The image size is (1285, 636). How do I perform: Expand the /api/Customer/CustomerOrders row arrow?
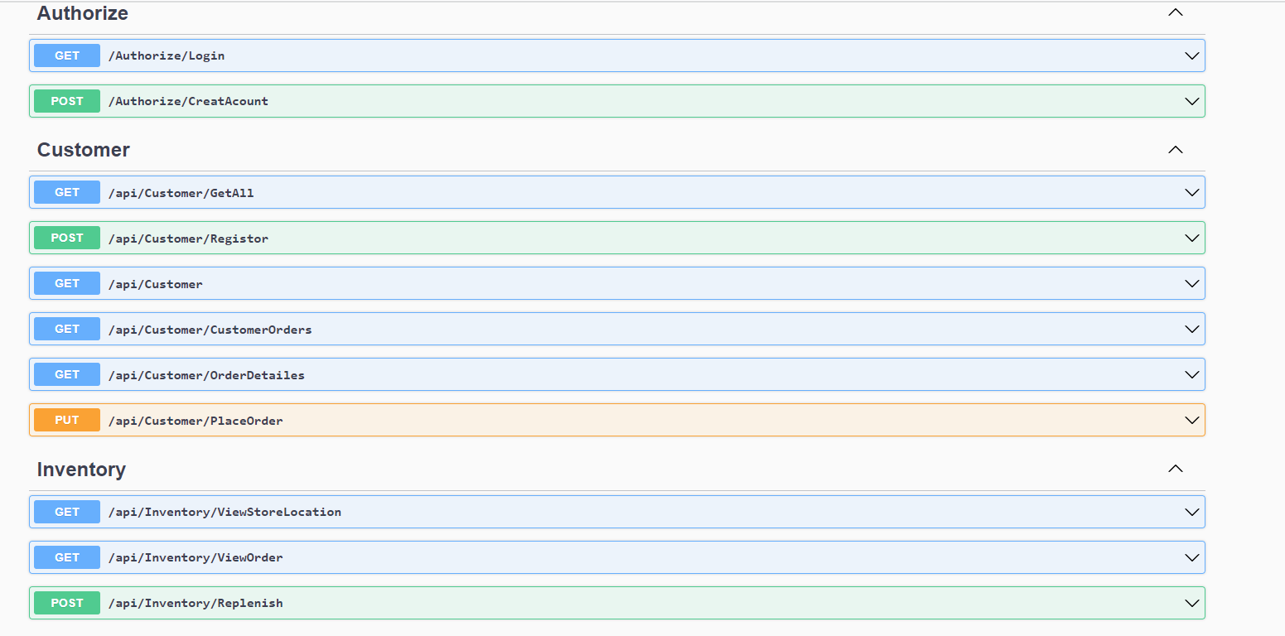point(1192,330)
